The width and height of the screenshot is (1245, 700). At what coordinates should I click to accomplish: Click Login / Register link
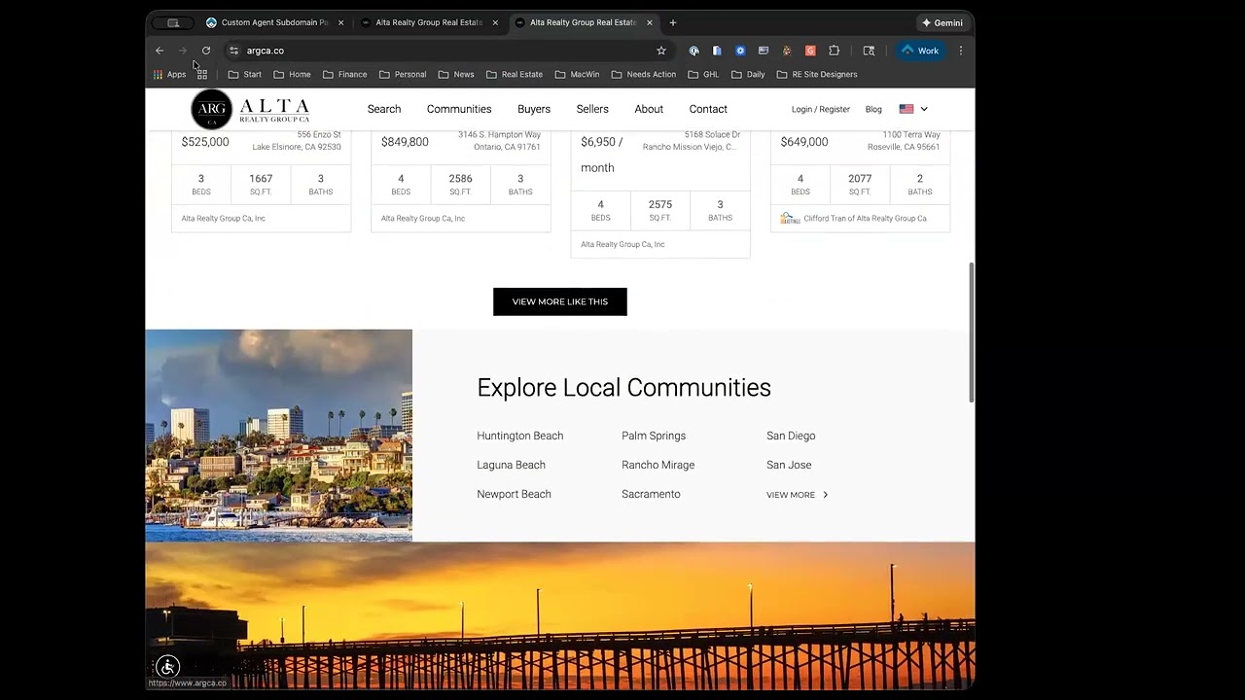tap(821, 109)
